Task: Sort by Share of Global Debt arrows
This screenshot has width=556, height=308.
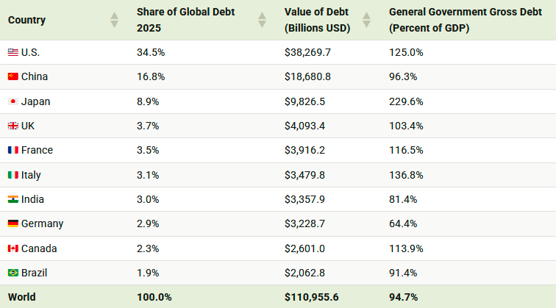Action: coord(262,20)
